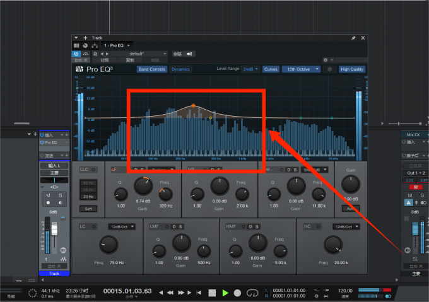Viewport: 429px width, 302px height.
Task: Change the Level Range 24dB dropdown
Action: click(x=250, y=69)
